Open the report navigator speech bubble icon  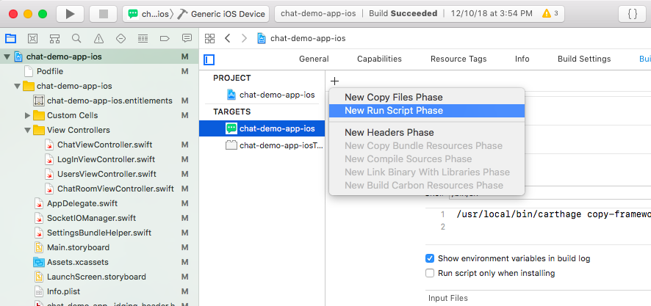187,39
